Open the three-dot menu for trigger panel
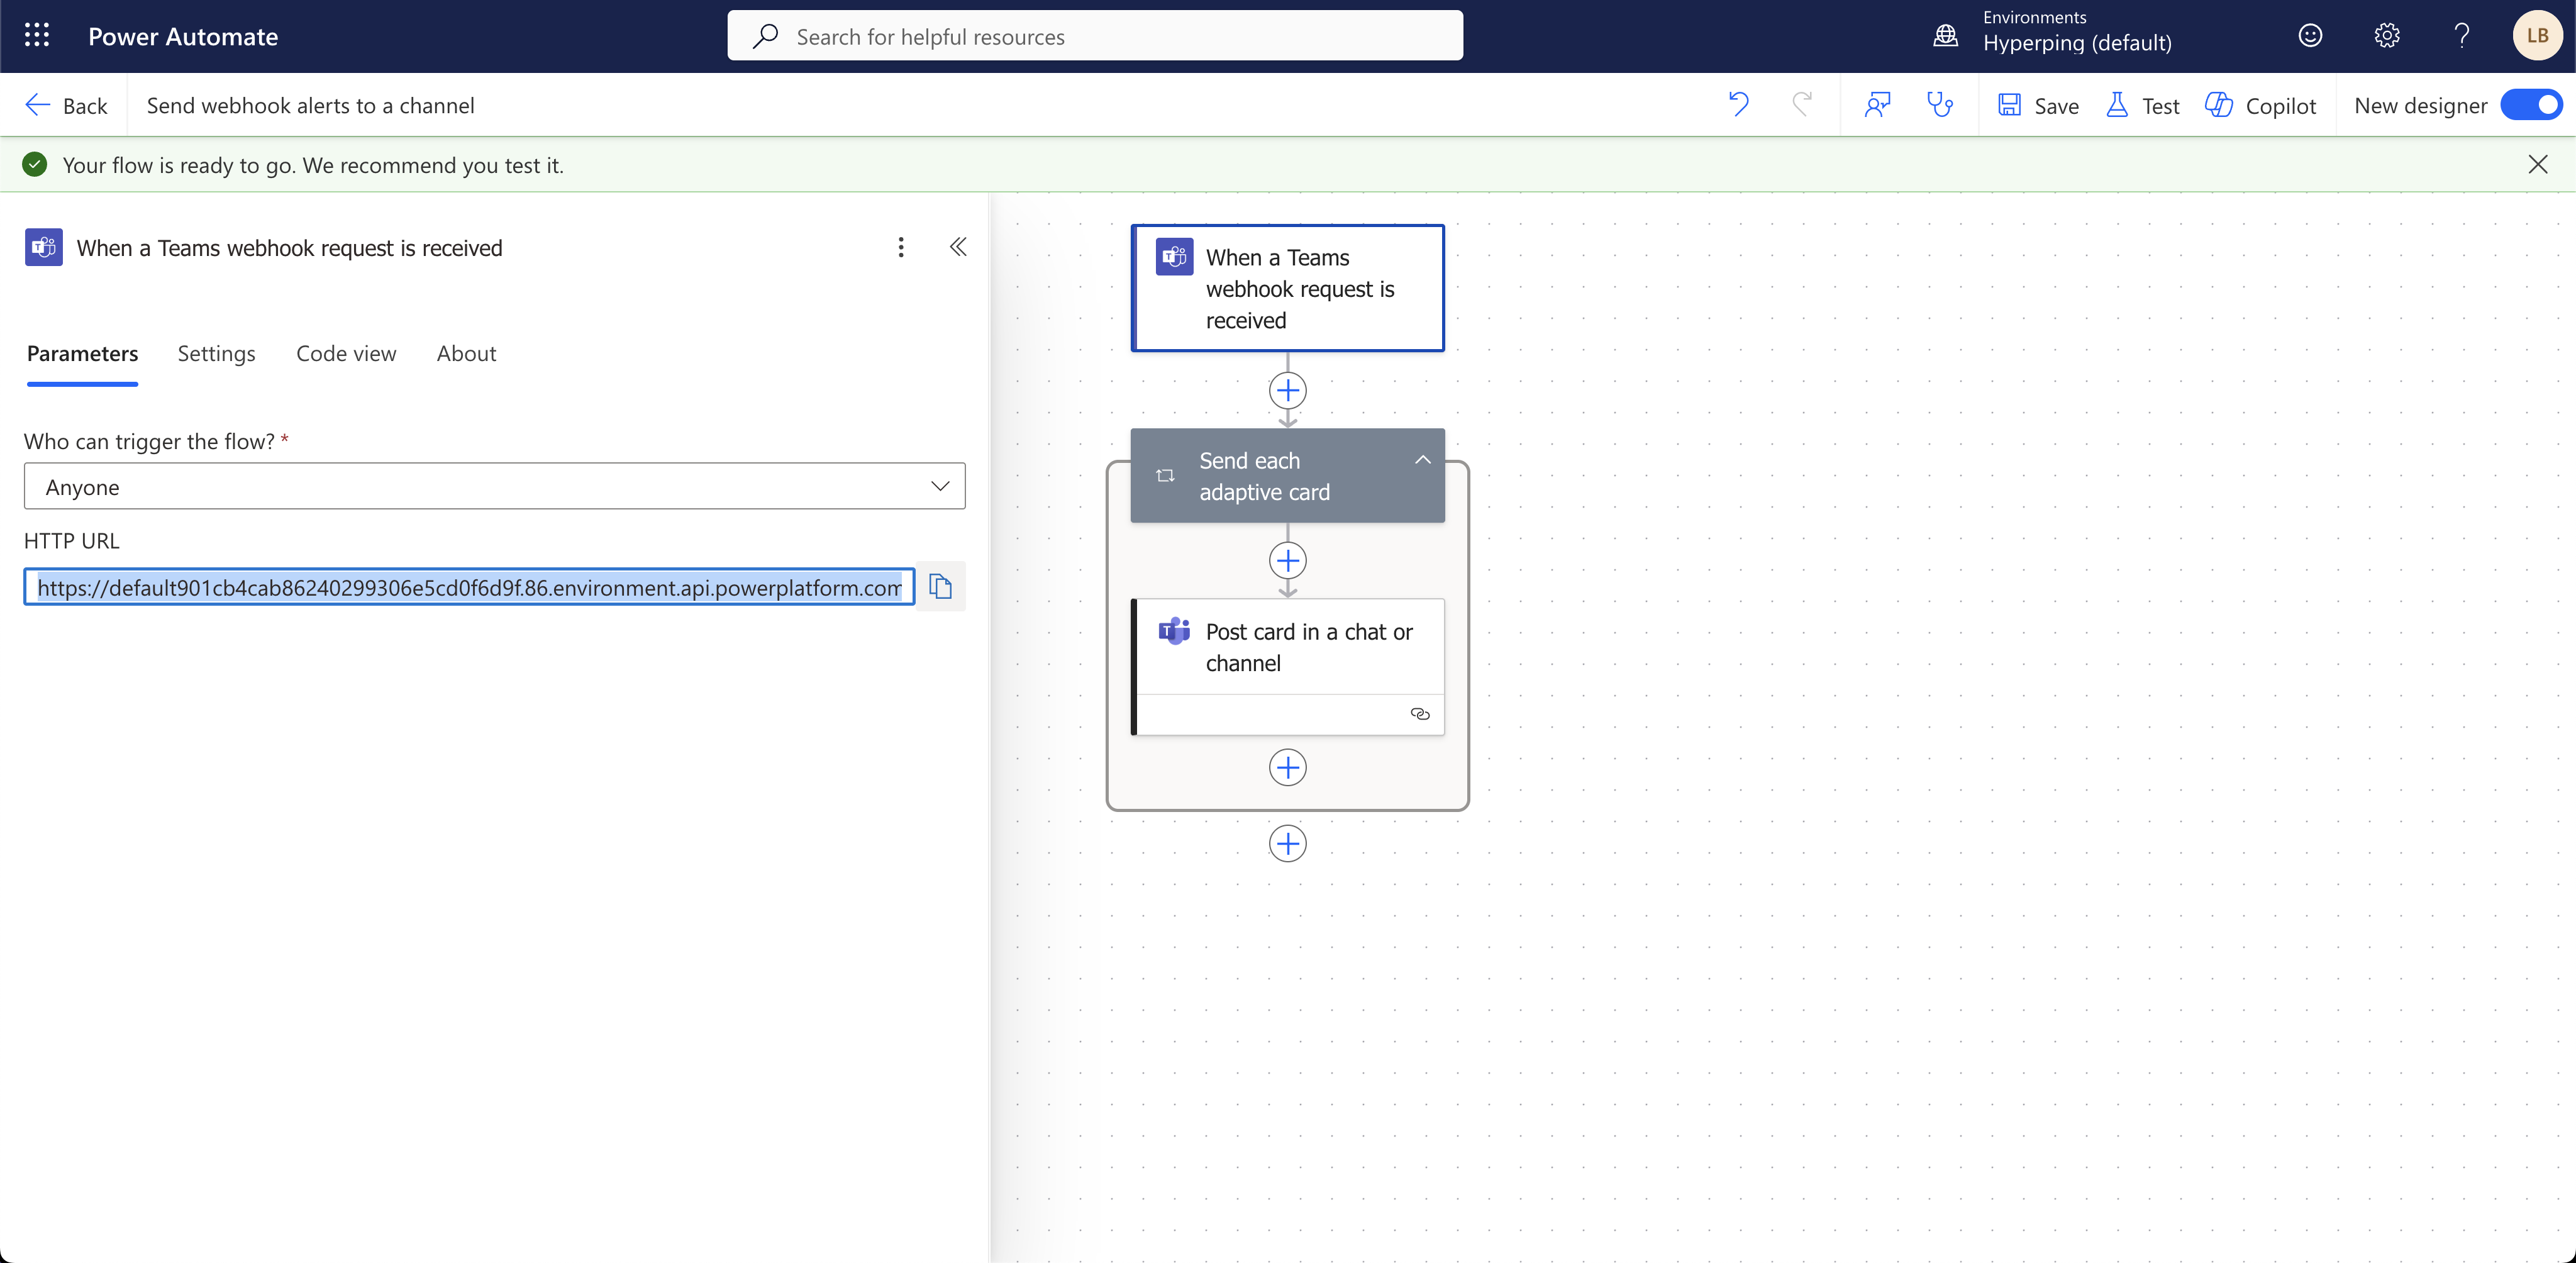The height and width of the screenshot is (1263, 2576). [901, 247]
